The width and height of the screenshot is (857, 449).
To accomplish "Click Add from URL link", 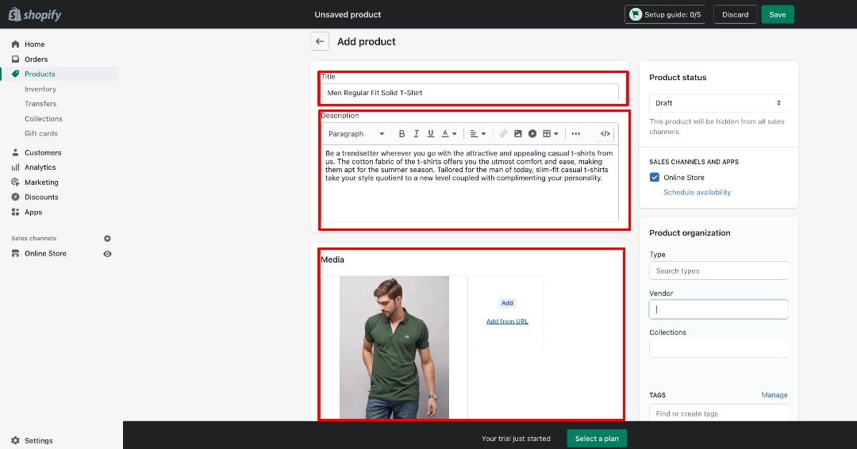I will coord(507,321).
